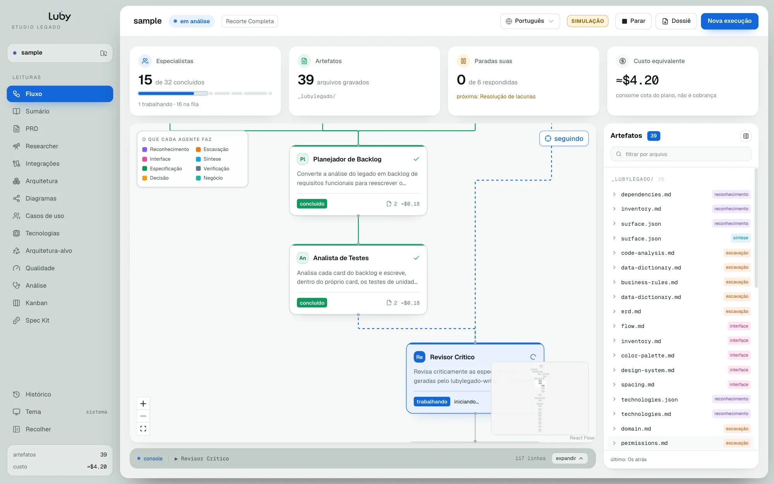This screenshot has width=774, height=484.
Task: Click the Escavação orange legend swatch
Action: coord(198,149)
